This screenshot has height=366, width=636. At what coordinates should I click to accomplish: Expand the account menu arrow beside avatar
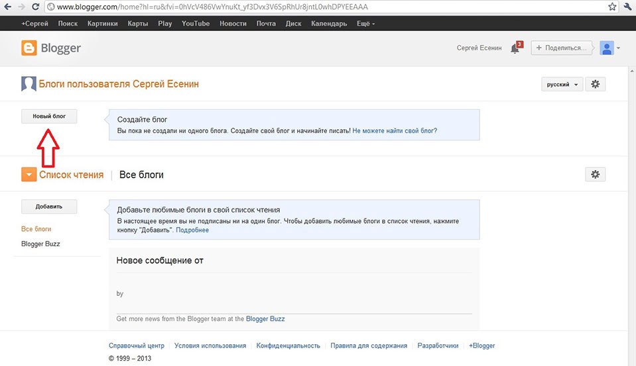pyautogui.click(x=618, y=48)
